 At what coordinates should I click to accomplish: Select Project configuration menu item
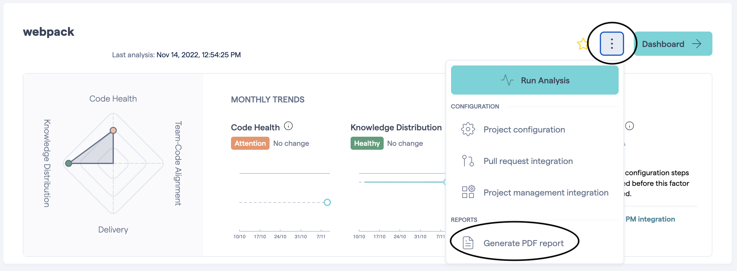524,129
